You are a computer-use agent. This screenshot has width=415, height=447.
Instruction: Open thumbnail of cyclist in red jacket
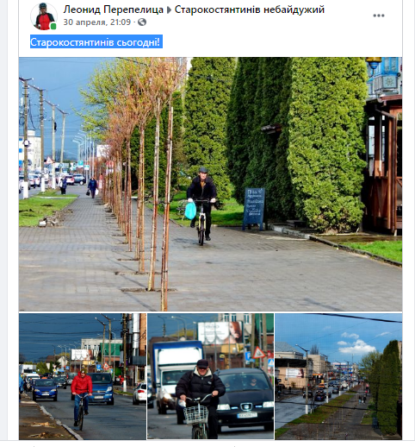click(x=83, y=376)
